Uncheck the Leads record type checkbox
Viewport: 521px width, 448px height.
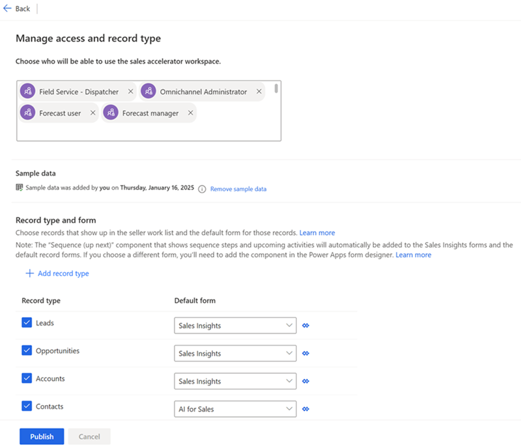point(27,322)
